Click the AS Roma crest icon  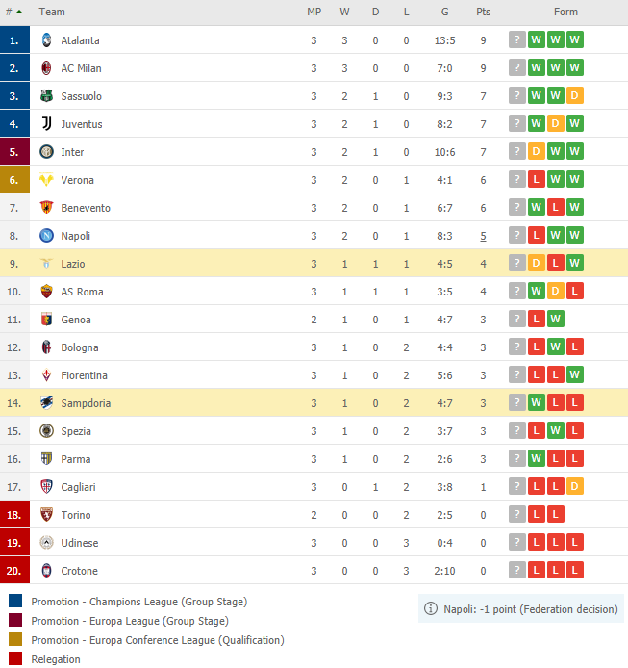click(x=46, y=292)
